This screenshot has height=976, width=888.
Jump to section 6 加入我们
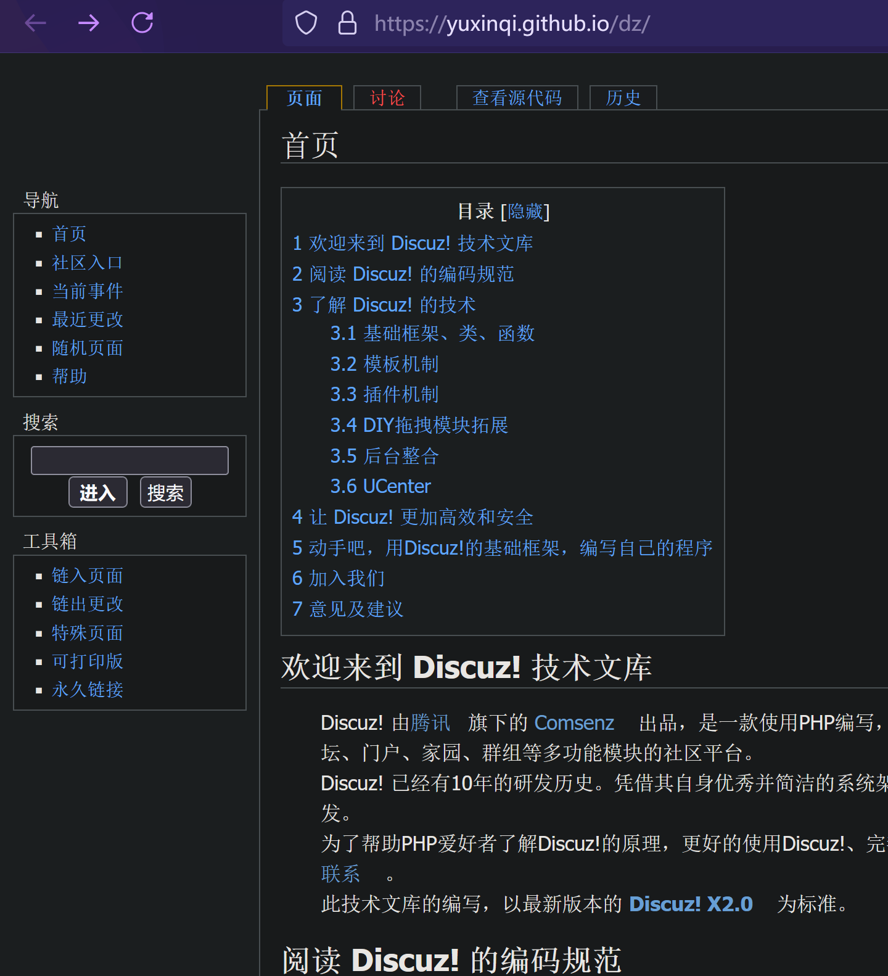point(338,578)
